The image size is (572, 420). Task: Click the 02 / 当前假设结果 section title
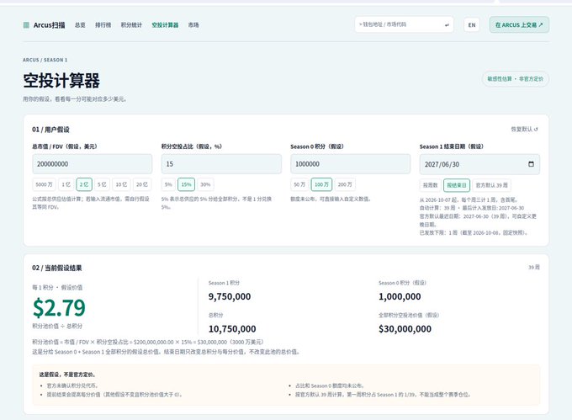(57, 268)
